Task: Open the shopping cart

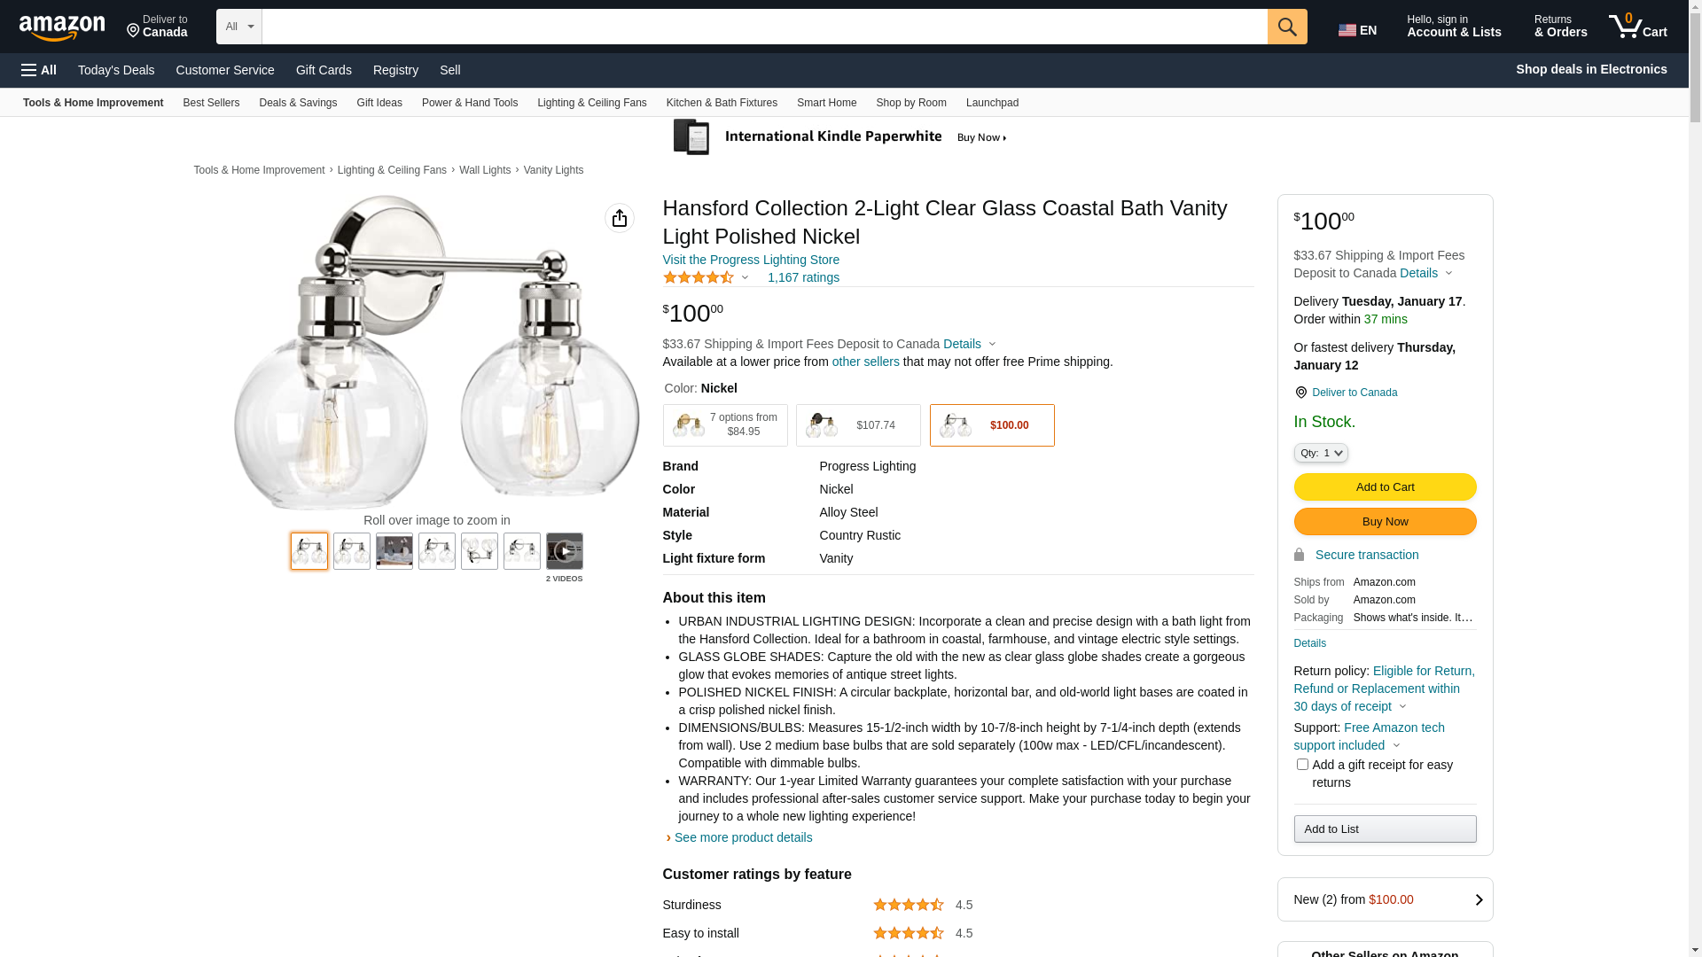Action: pos(1638,27)
